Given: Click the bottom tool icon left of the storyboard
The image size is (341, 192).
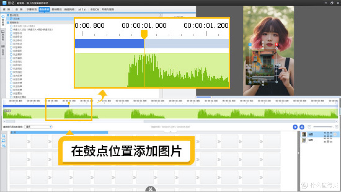Looking at the screenshot, I should click(x=4, y=146).
